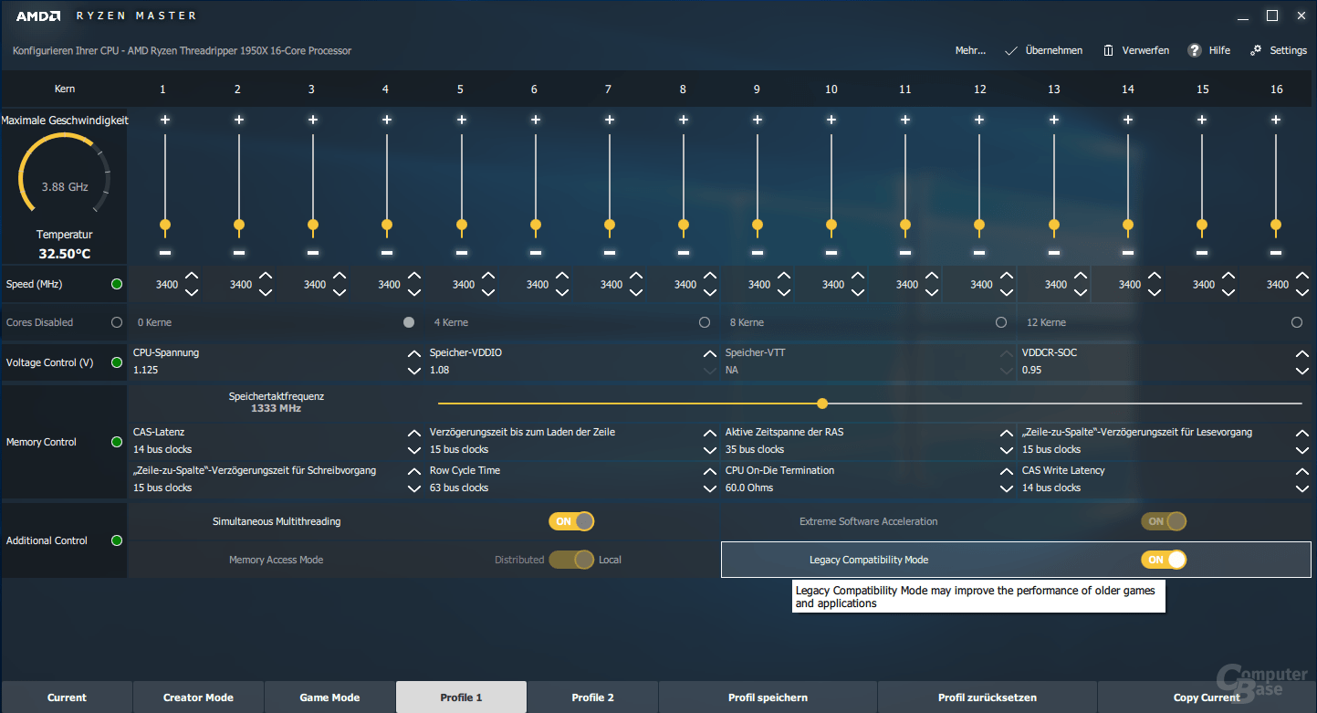The height and width of the screenshot is (713, 1317).
Task: Switch to the Creator Mode tab
Action: pos(198,697)
